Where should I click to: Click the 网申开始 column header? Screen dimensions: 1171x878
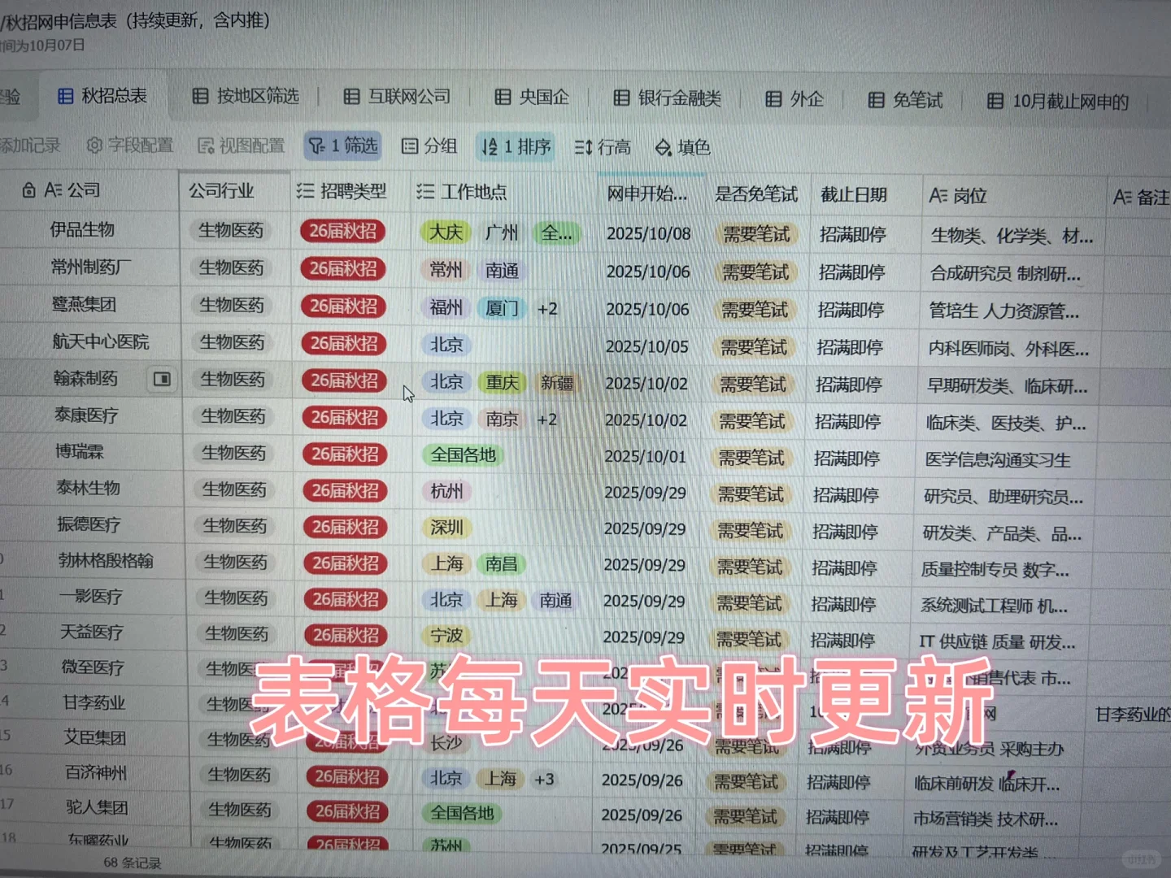tap(647, 193)
